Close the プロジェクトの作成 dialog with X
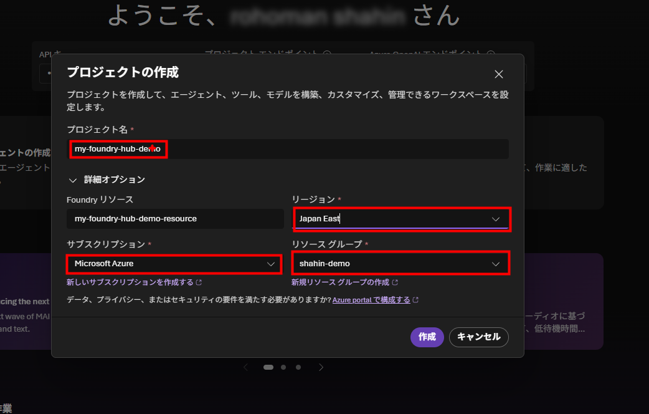The height and width of the screenshot is (414, 649). (499, 74)
